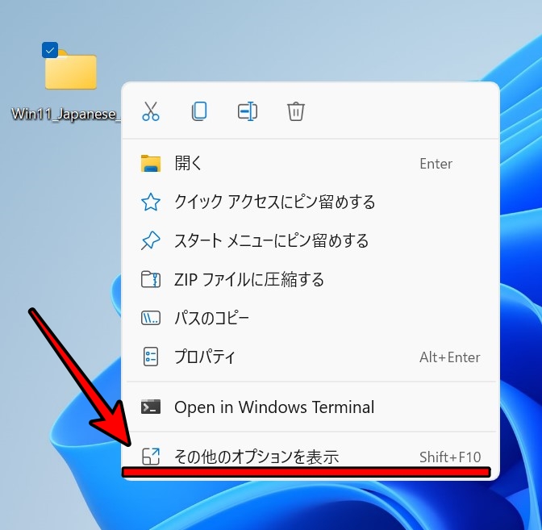Select スタート メニューにピン留めする
The image size is (542, 530).
(x=271, y=241)
